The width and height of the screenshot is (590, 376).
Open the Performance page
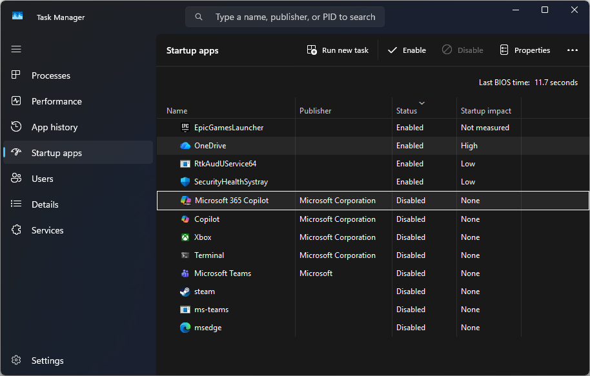tap(56, 101)
